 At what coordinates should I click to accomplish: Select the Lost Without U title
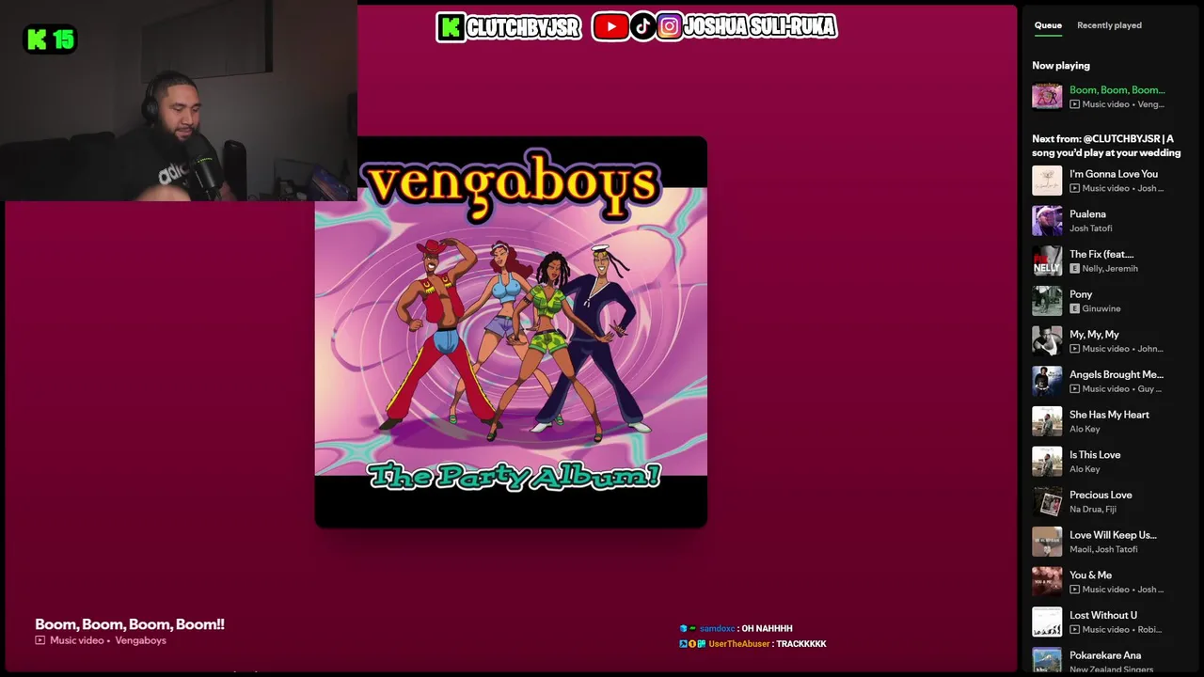[x=1103, y=615]
